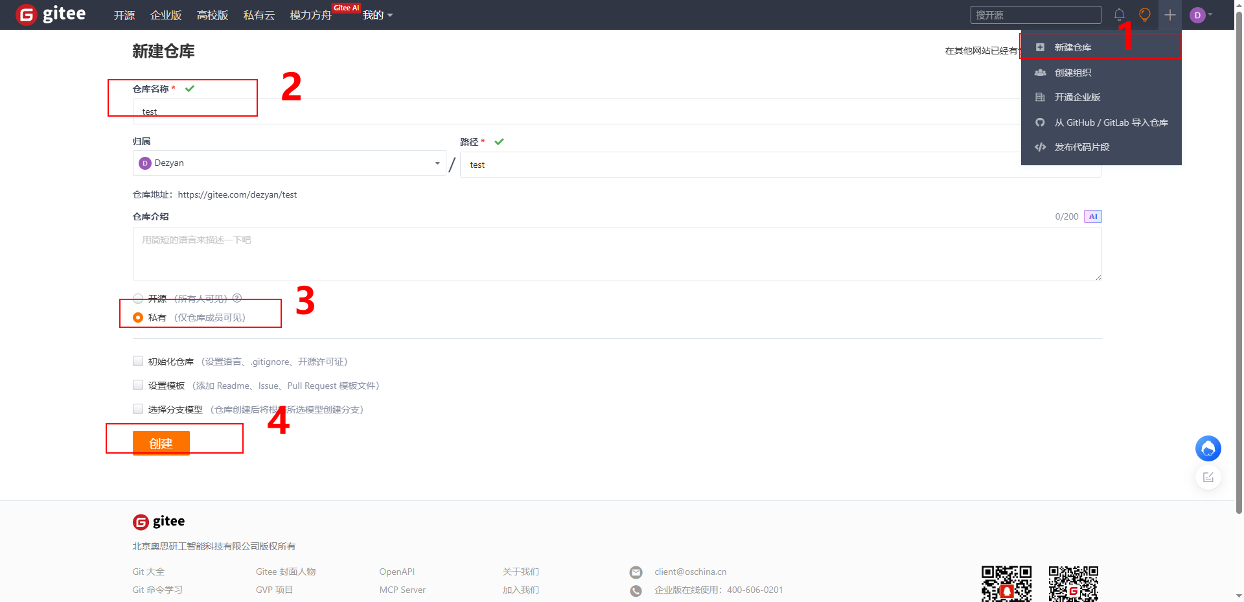Select the 开源 radio option

click(x=138, y=299)
